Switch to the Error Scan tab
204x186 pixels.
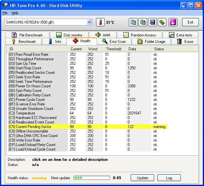(114, 42)
